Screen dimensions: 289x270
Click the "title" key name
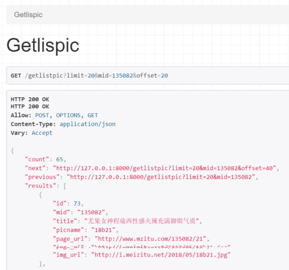(x=65, y=221)
